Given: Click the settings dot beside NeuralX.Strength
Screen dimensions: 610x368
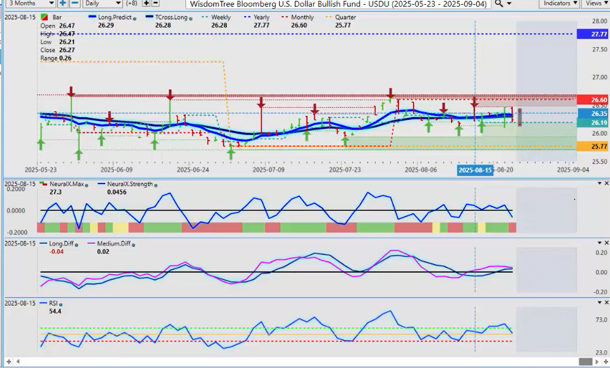Looking at the screenshot, I should [155, 185].
